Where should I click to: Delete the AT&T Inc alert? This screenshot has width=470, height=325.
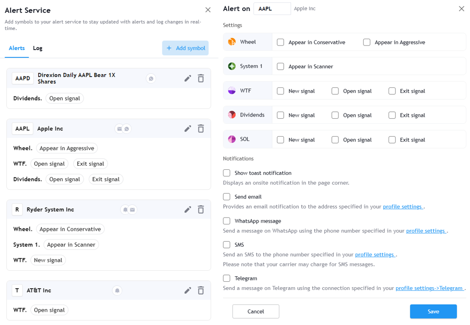coord(201,290)
